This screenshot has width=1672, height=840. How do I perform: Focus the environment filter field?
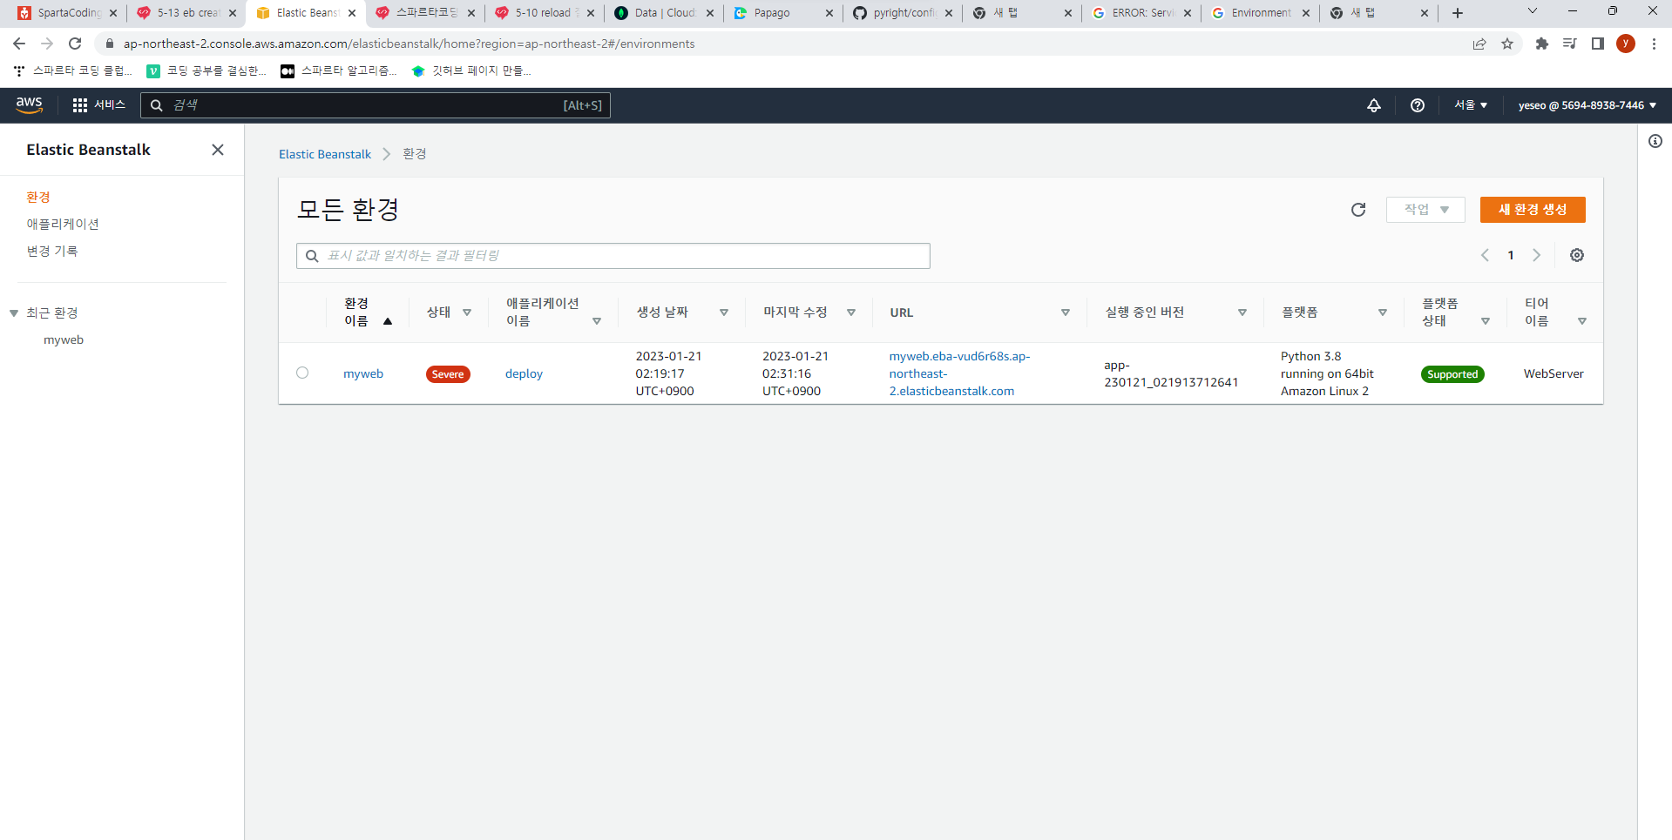click(x=613, y=256)
